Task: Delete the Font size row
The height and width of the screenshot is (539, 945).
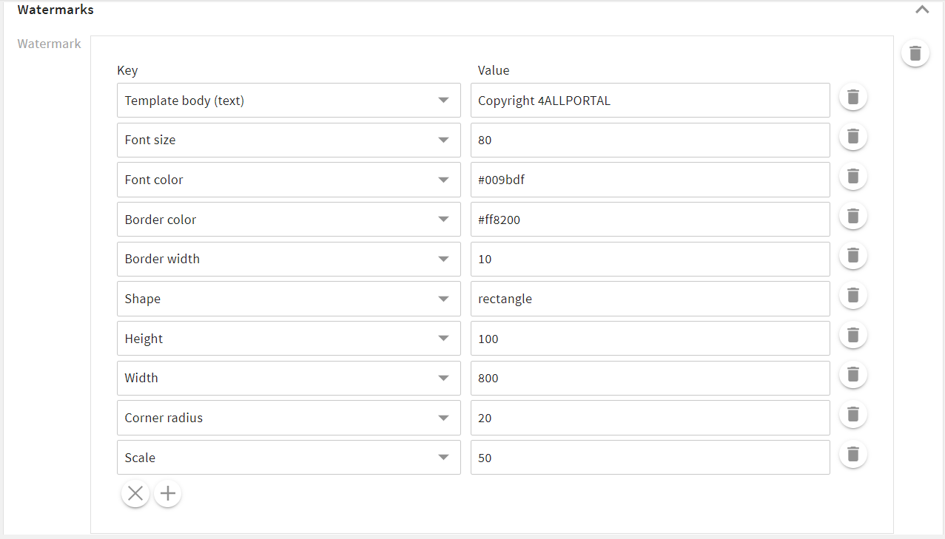Action: coord(852,137)
